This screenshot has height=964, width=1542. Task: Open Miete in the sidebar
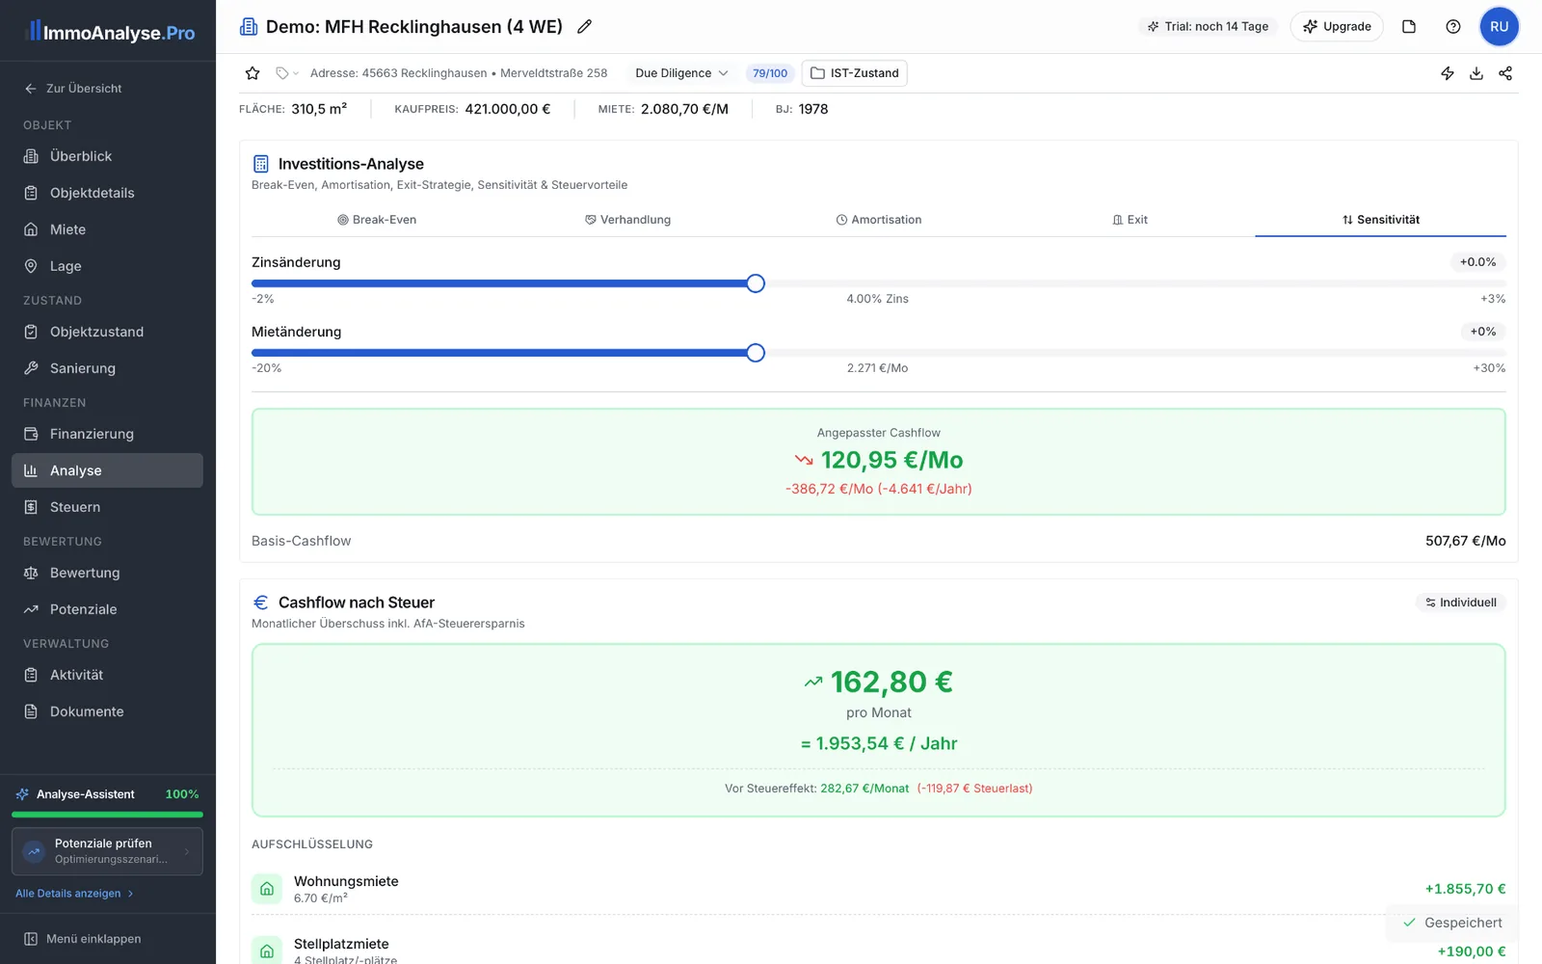pyautogui.click(x=107, y=229)
